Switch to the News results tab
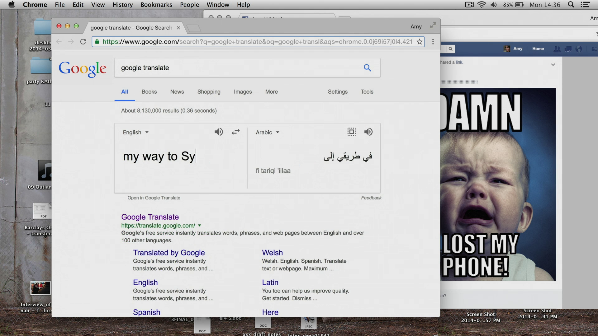This screenshot has height=336, width=598. tap(177, 92)
